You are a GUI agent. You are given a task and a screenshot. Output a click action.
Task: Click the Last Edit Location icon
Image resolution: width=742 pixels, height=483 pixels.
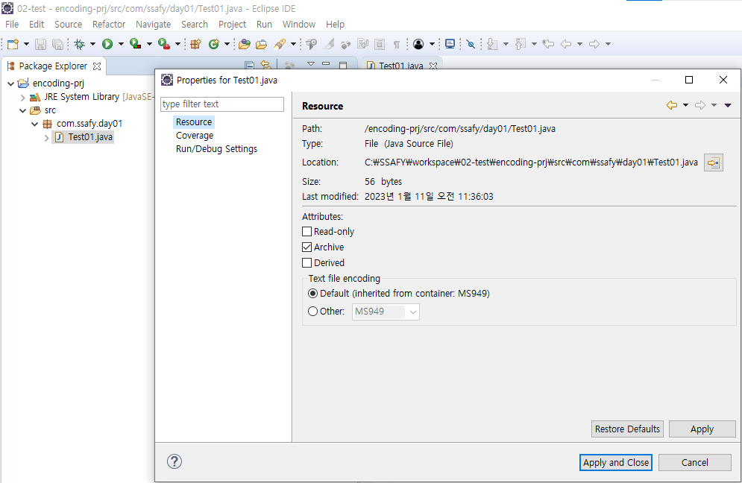click(548, 44)
